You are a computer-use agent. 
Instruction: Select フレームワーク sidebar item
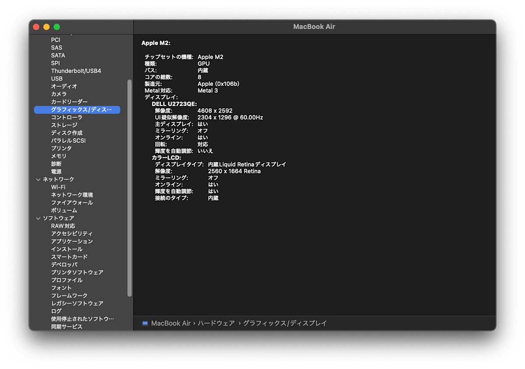pyautogui.click(x=69, y=295)
